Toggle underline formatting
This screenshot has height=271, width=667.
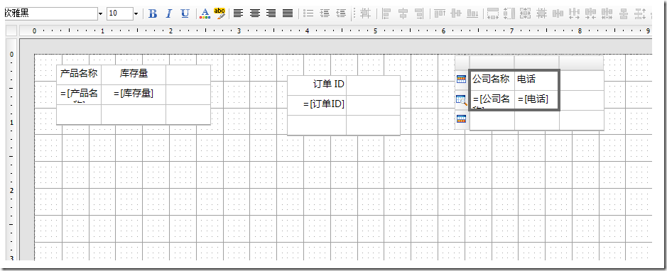[185, 13]
